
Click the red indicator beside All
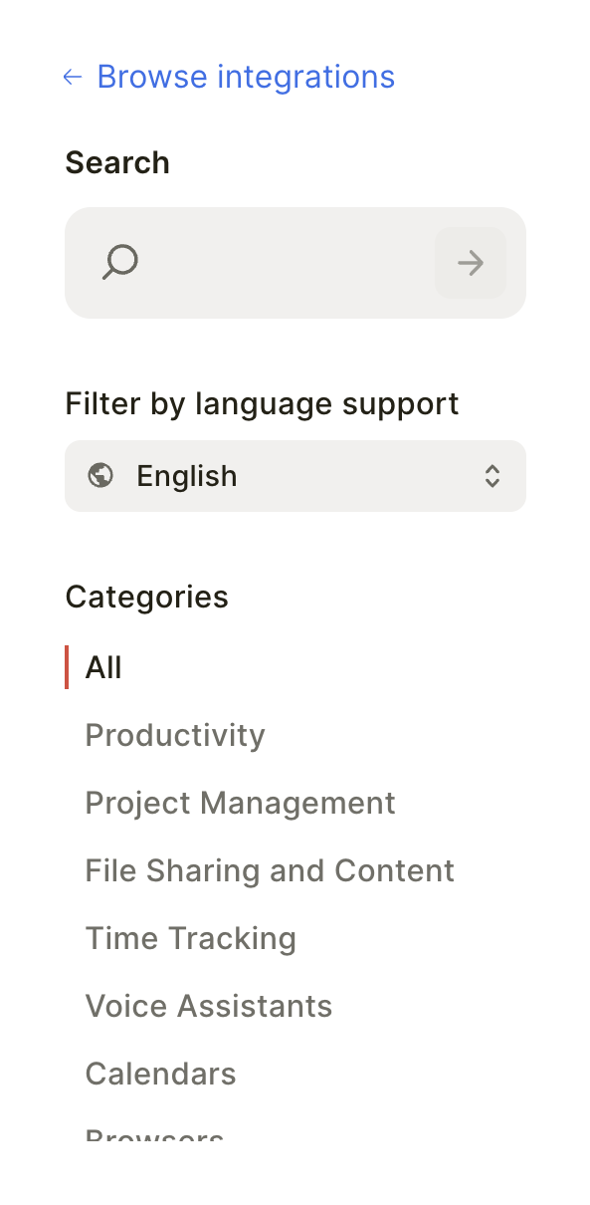tap(67, 667)
